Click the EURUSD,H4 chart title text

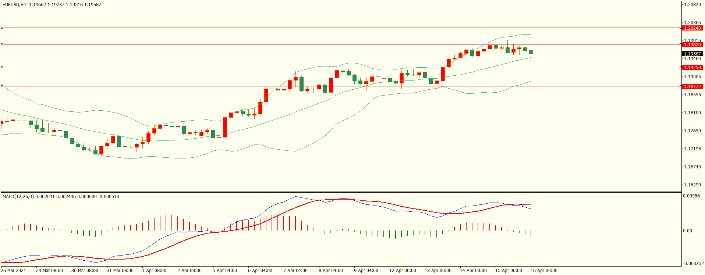[x=14, y=5]
